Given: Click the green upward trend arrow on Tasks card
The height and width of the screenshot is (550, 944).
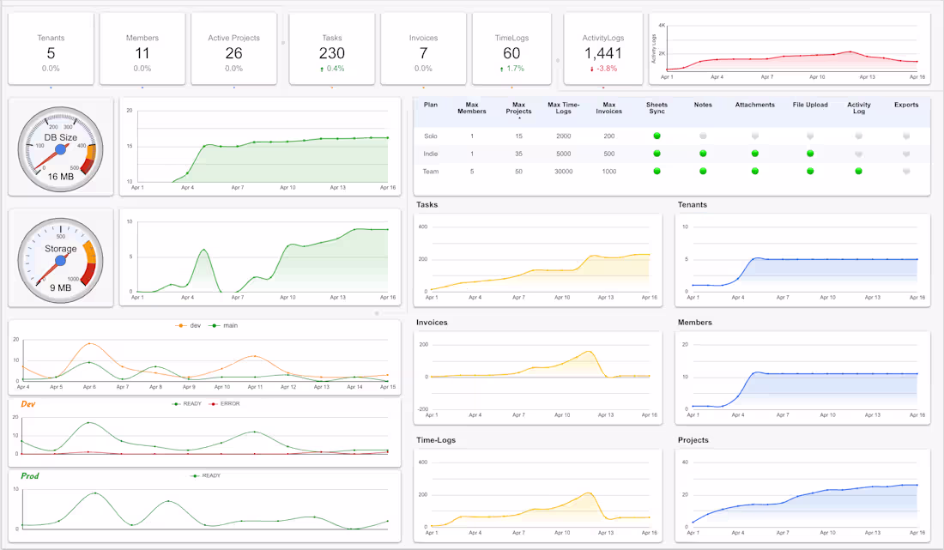Looking at the screenshot, I should pos(324,68).
